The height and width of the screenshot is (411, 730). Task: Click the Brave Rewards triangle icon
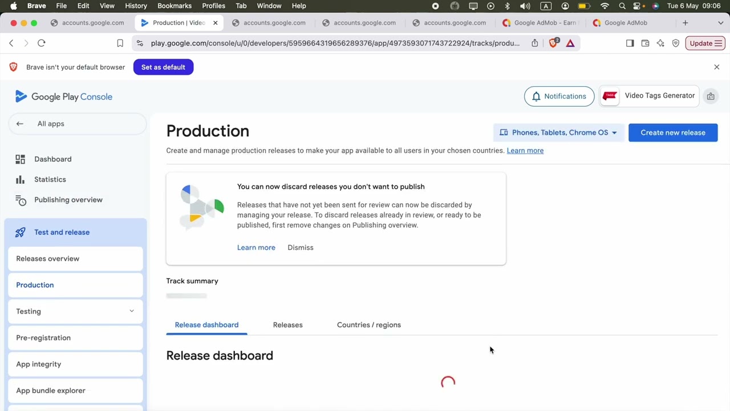tap(570, 43)
